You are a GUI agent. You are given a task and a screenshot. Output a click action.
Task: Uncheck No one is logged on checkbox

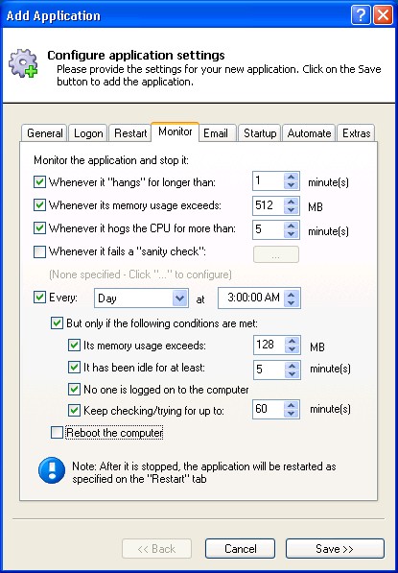click(74, 389)
